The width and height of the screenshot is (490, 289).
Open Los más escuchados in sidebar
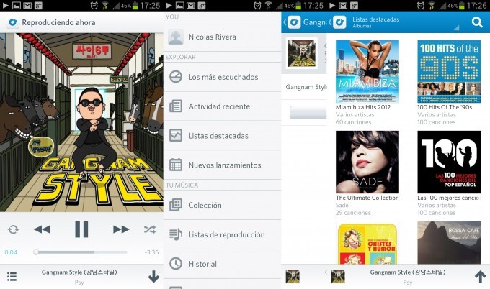[x=222, y=77]
